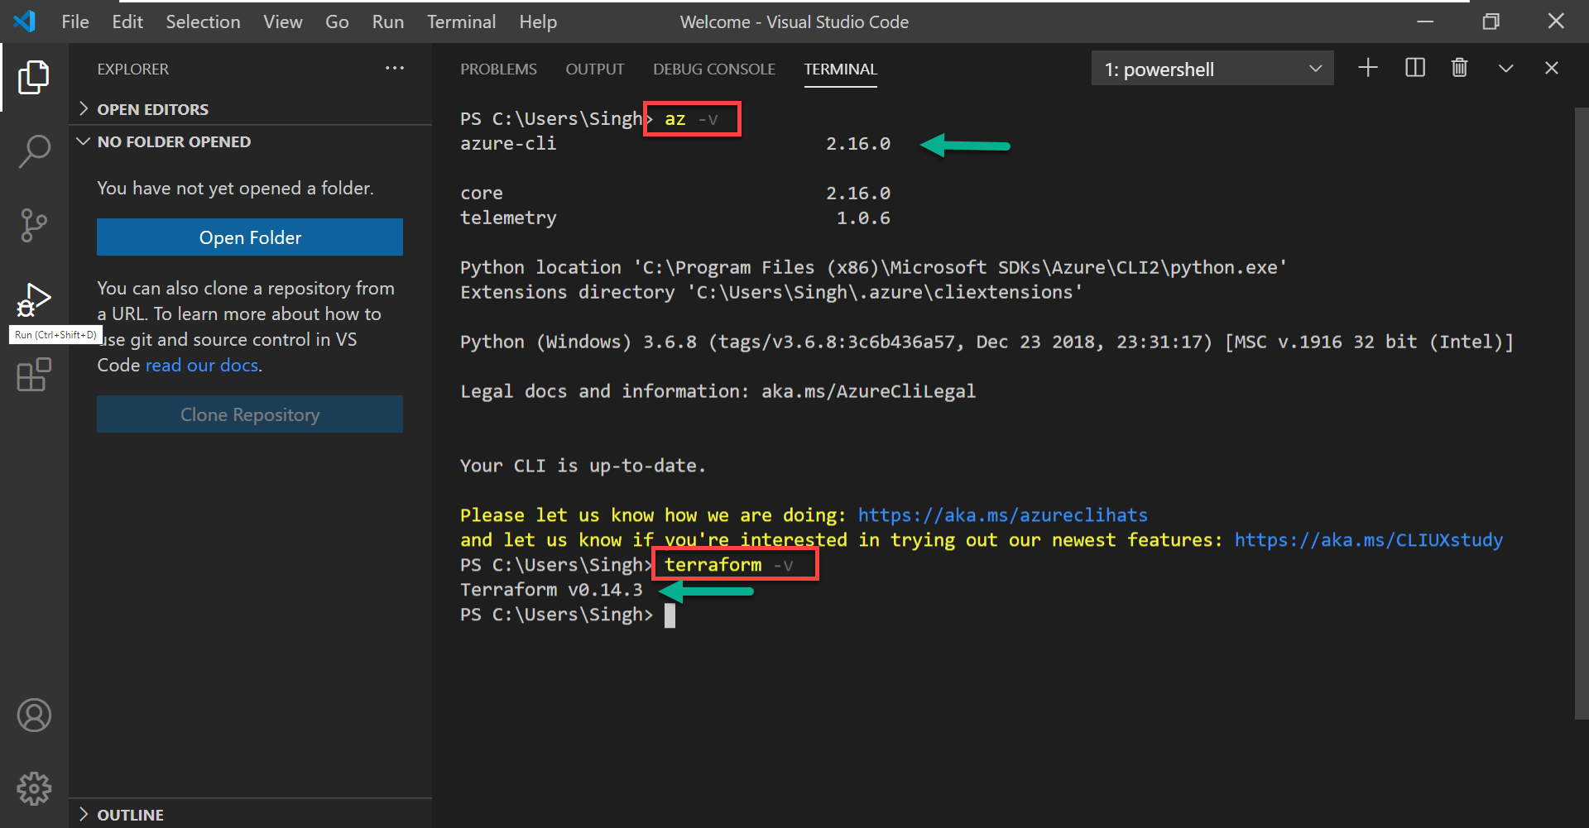Screen dimensions: 1589x828
Task: Click the Open Folder button
Action: [250, 237]
